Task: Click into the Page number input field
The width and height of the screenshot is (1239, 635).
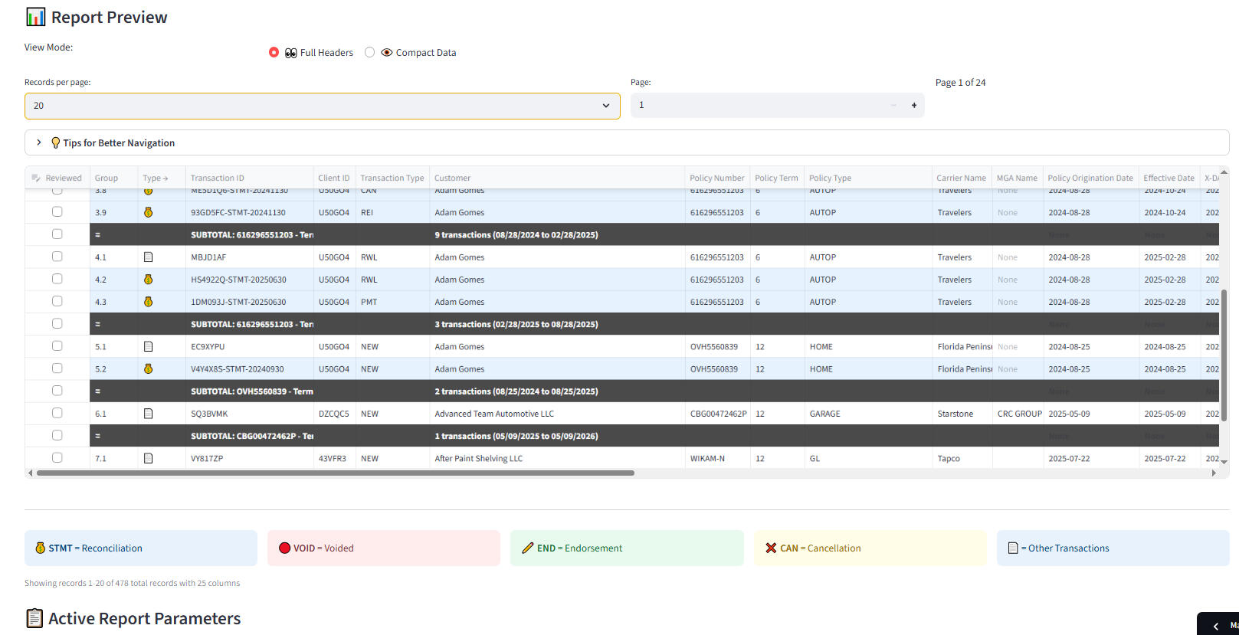Action: click(759, 105)
